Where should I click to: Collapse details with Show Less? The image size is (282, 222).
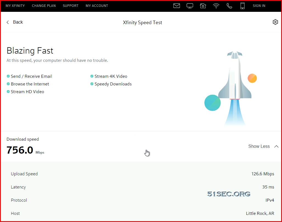pos(259,146)
